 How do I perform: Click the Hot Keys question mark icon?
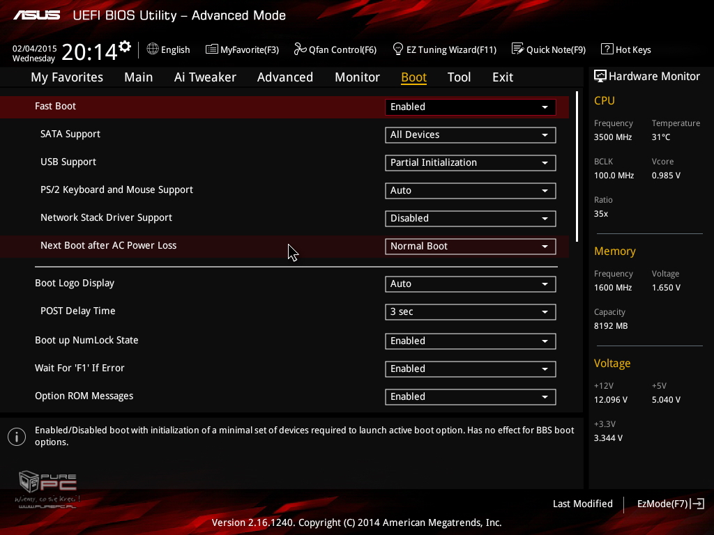pos(607,49)
